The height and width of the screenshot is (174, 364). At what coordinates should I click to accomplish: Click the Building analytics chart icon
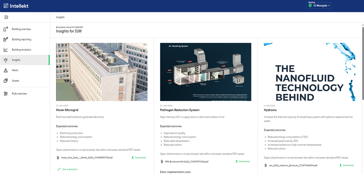6,49
